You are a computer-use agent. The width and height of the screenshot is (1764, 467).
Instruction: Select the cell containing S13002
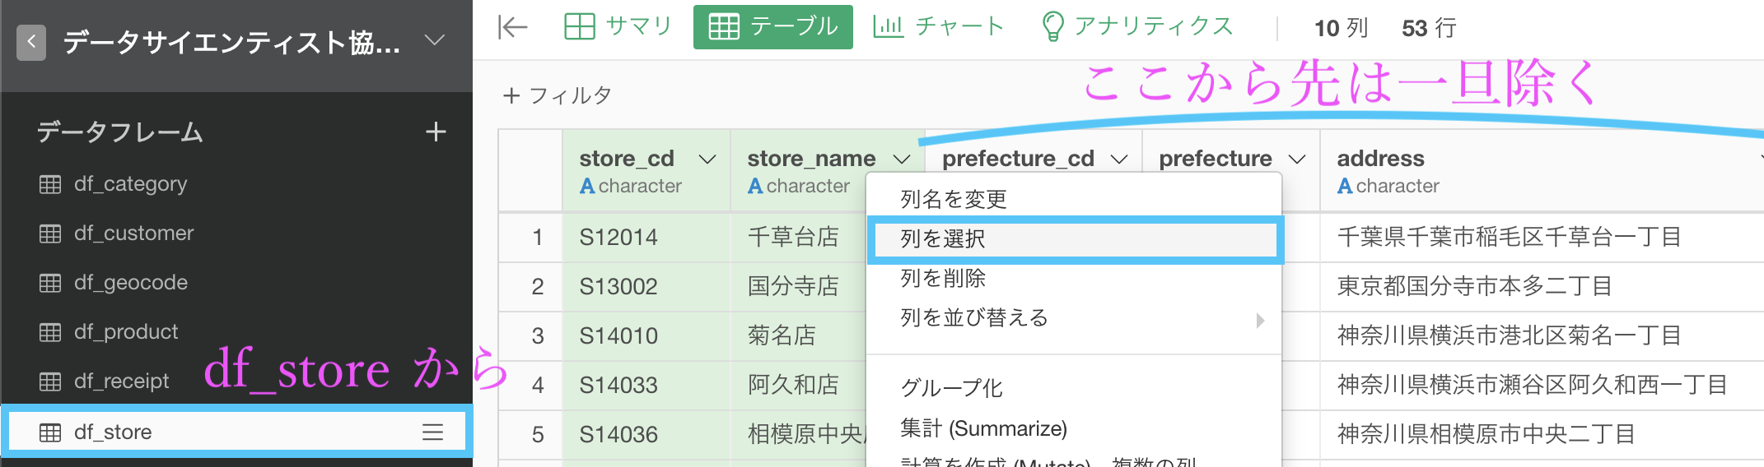646,287
